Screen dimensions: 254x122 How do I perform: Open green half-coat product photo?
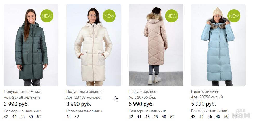click(x=31, y=45)
